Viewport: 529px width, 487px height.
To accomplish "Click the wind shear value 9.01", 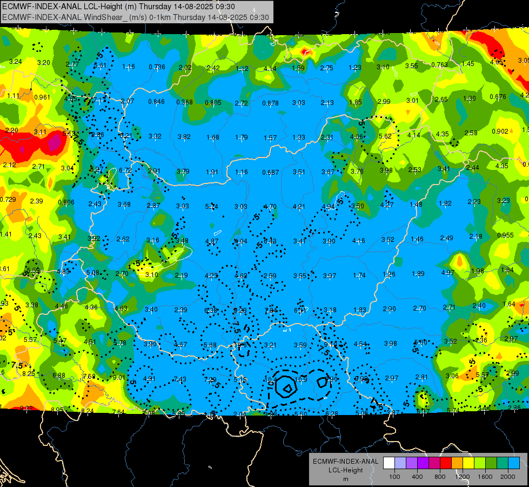I will tap(119, 377).
